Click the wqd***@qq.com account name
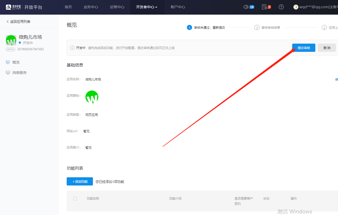The width and height of the screenshot is (338, 215). (319, 7)
